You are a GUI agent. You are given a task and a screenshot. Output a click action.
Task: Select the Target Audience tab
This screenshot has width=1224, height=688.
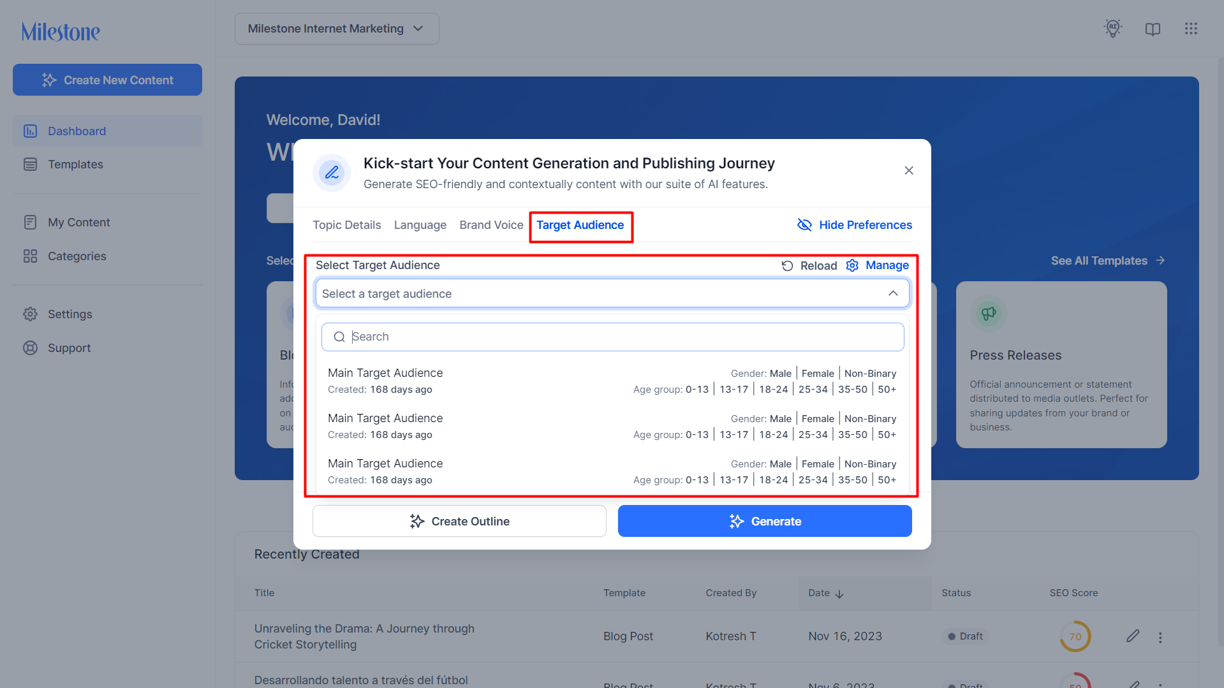580,225
